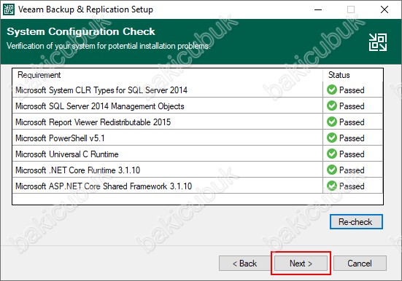This screenshot has width=402, height=281.
Task: Click 'Passed' text in Universal C Runtime row
Action: pos(352,154)
